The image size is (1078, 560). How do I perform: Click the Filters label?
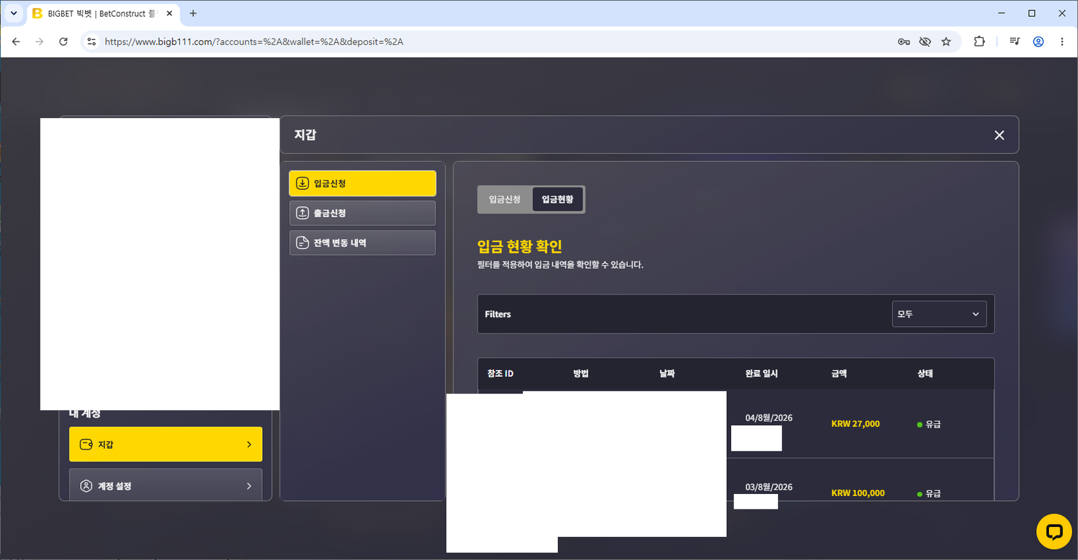click(498, 314)
